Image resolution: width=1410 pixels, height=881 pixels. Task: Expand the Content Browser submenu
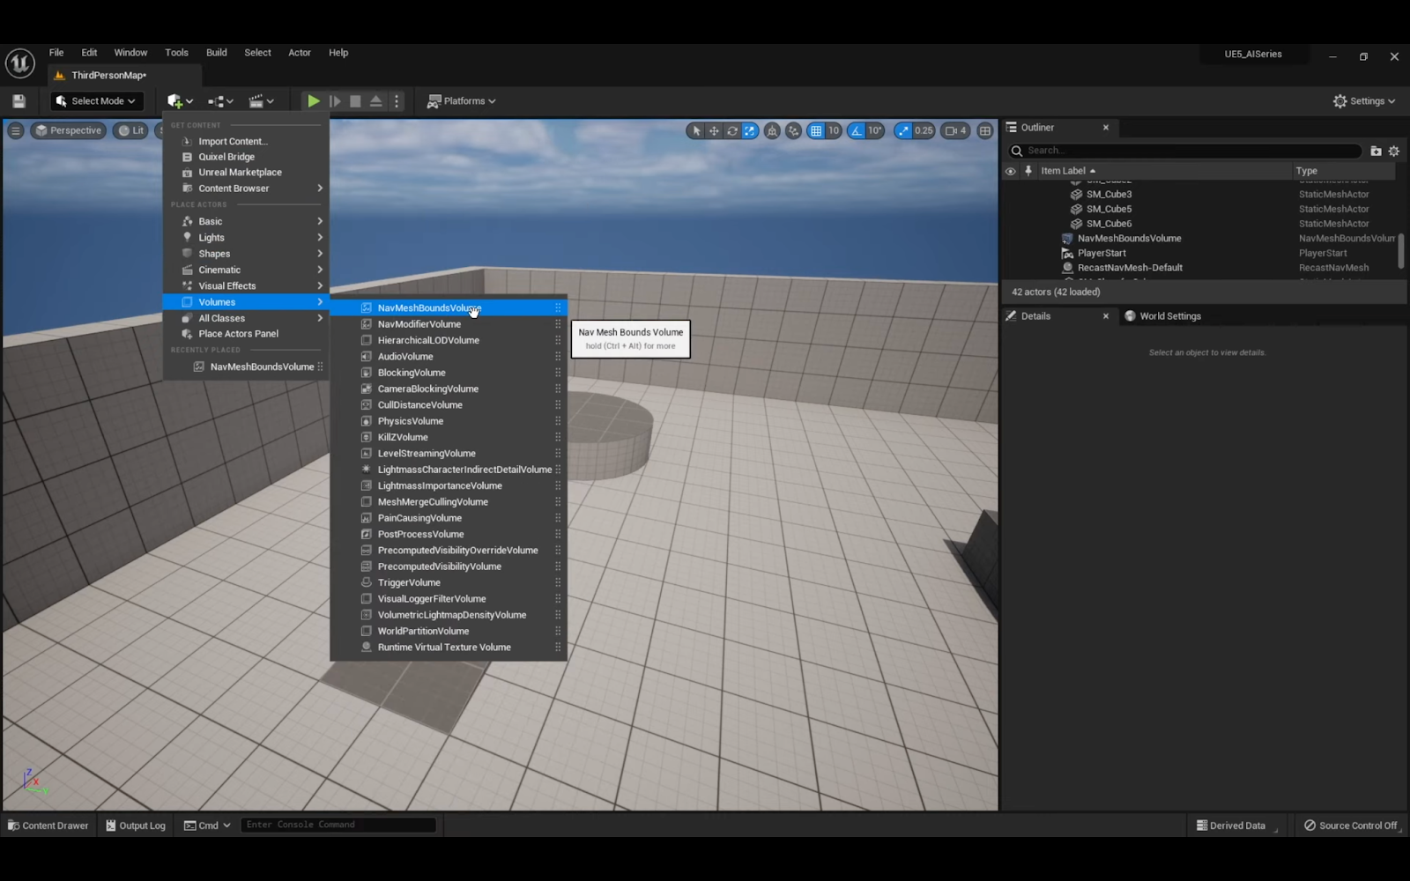point(247,189)
